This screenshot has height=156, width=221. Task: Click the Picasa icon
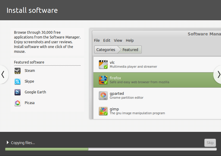pyautogui.click(x=18, y=103)
